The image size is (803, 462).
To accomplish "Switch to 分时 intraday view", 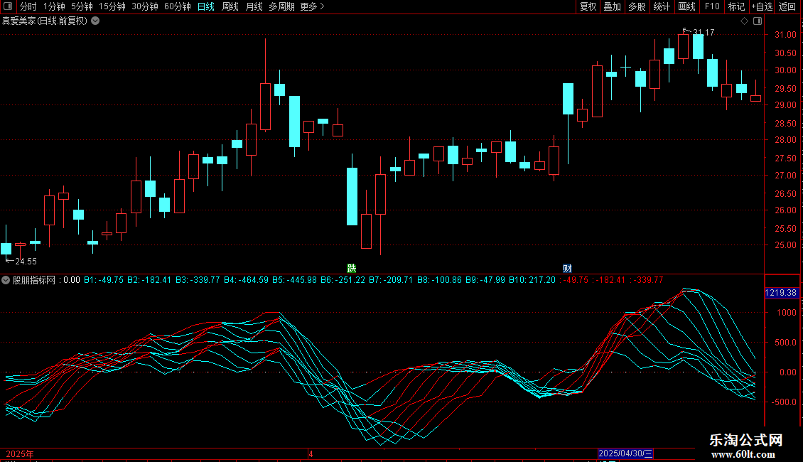I will (x=28, y=6).
